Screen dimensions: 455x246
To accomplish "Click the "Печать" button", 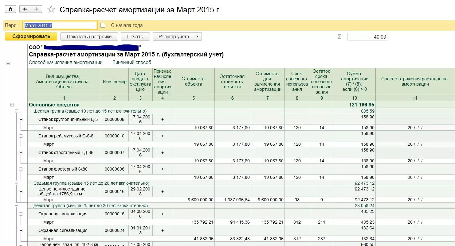I will [135, 36].
